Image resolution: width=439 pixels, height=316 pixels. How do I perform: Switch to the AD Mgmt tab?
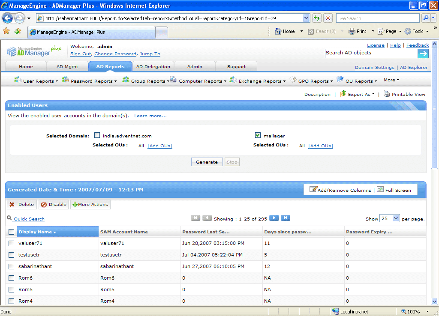(67, 66)
